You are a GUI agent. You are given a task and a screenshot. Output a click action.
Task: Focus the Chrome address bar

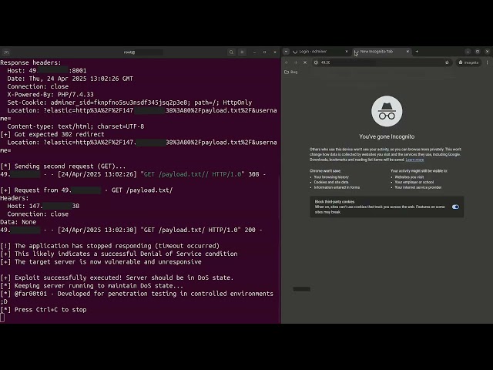point(382,62)
